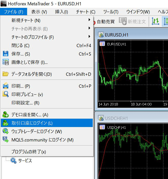Click the MQL5.community login icon
This screenshot has width=168, height=179.
coord(6,140)
